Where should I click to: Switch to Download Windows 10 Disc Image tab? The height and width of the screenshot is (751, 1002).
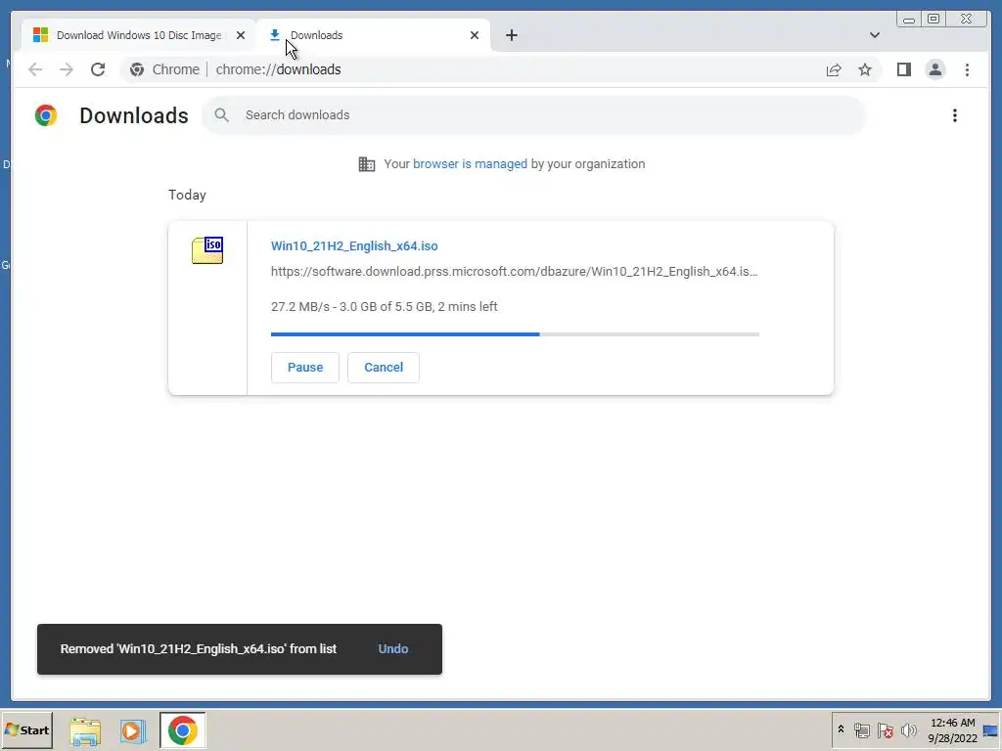[x=139, y=35]
